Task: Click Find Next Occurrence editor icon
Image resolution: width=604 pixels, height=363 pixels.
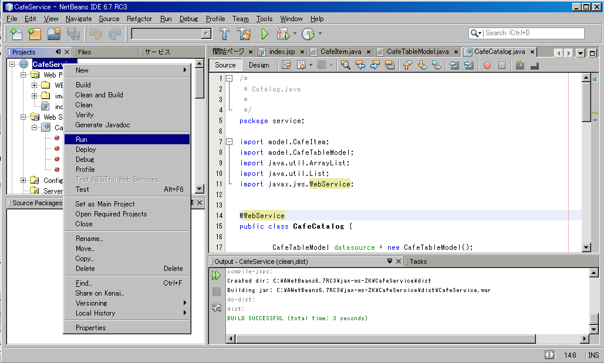Action: coord(375,65)
